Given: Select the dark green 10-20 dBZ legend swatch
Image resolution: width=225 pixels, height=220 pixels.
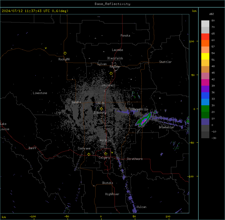Looking at the screenshot, I should [x=205, y=115].
